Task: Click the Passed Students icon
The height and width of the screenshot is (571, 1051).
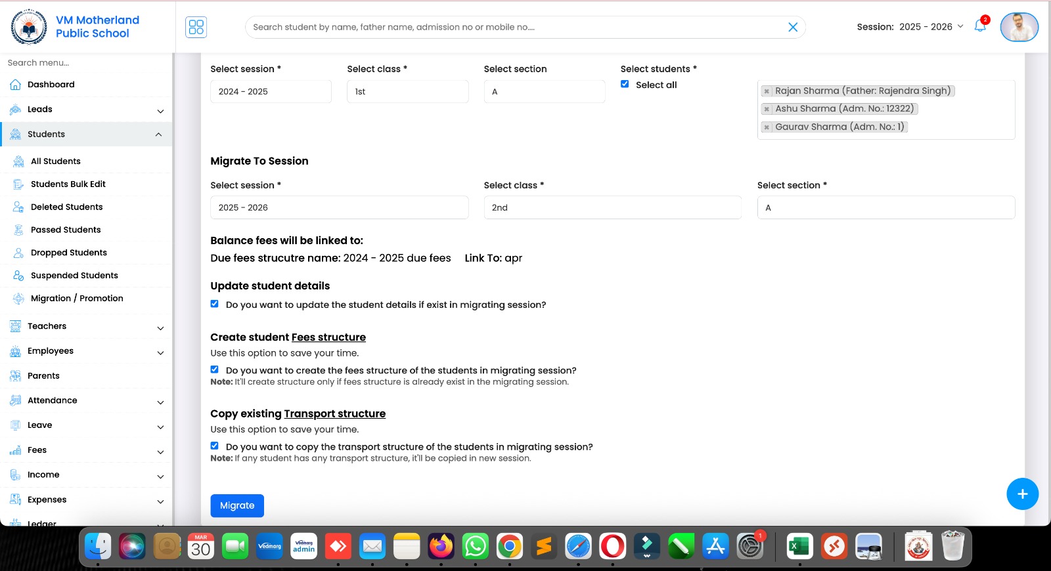Action: point(18,230)
